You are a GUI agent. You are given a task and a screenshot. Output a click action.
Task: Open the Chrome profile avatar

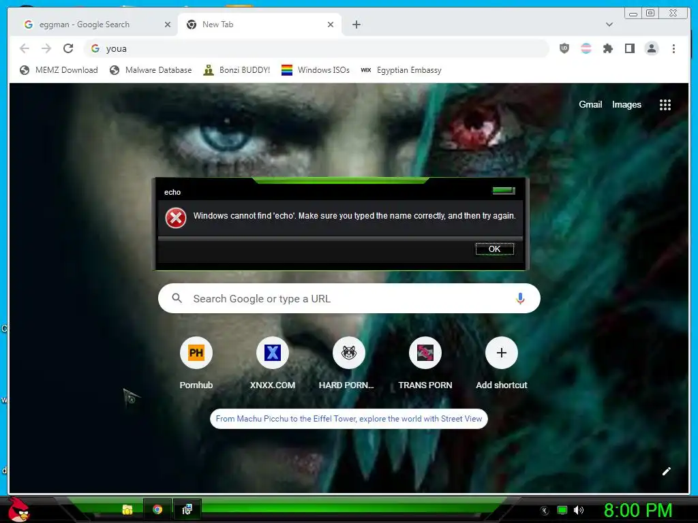[x=651, y=48]
